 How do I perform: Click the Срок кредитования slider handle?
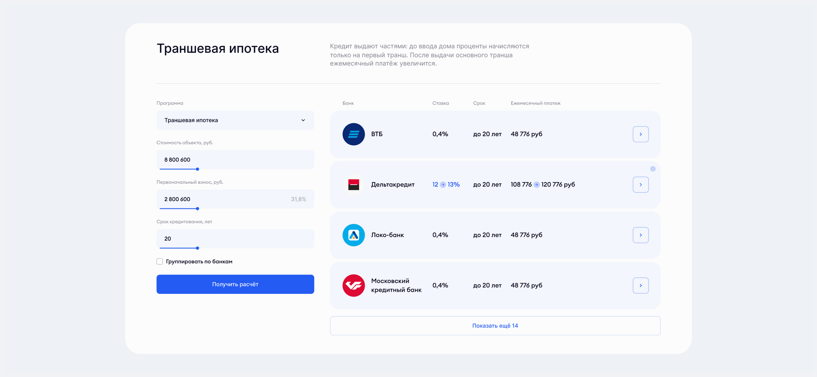pyautogui.click(x=197, y=248)
